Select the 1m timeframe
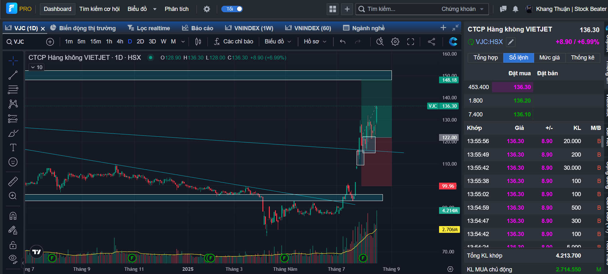The image size is (608, 274). [69, 41]
